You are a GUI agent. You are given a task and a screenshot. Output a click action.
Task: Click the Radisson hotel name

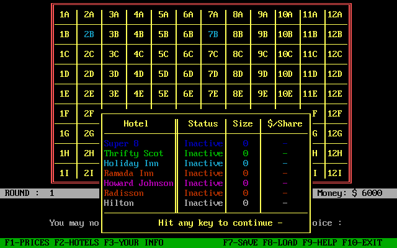[124, 193]
